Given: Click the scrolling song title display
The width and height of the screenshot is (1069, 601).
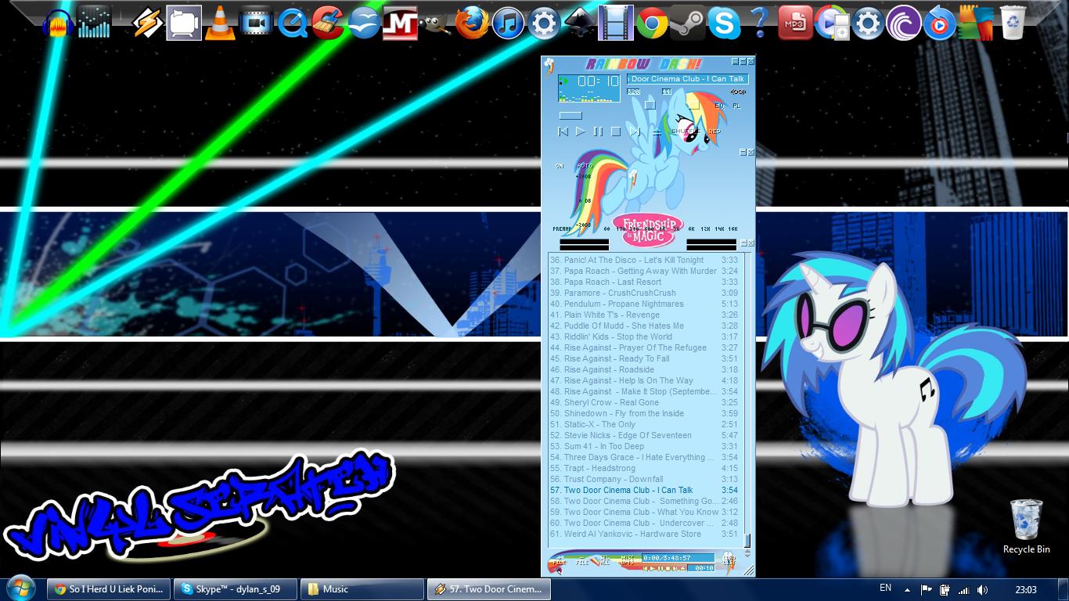Looking at the screenshot, I should pos(687,79).
